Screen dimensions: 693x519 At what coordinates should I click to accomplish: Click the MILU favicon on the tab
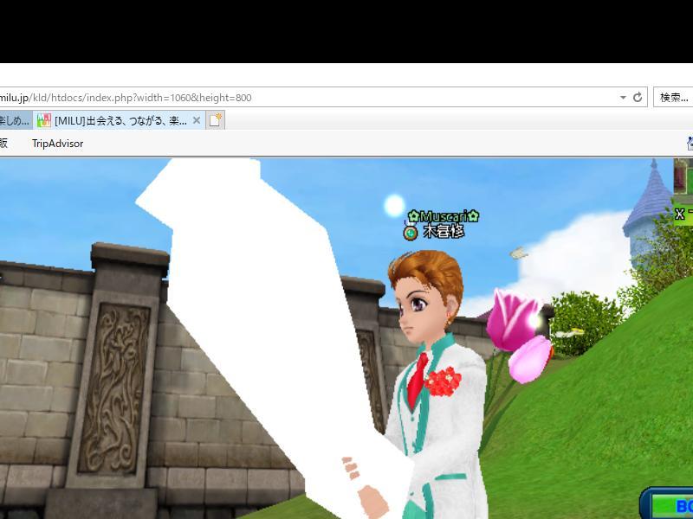point(44,120)
